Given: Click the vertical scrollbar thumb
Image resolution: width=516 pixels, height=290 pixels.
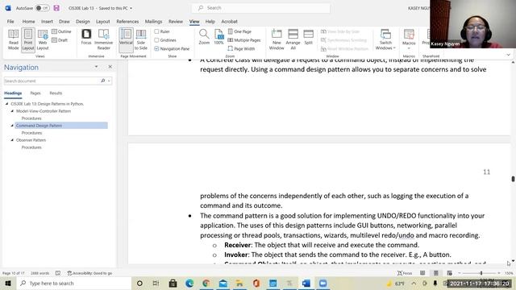Looking at the screenshot, I should [x=513, y=179].
